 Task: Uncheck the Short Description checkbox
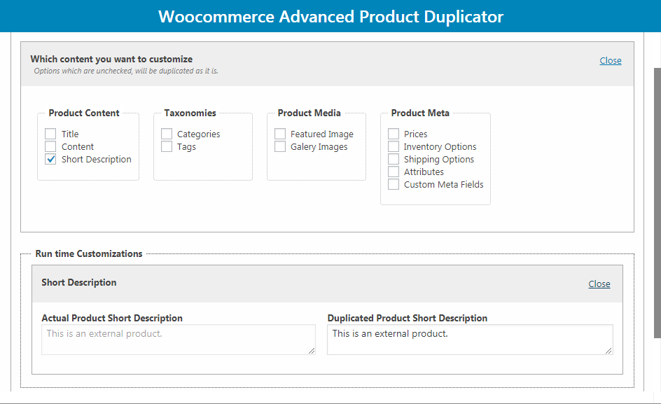[x=50, y=160]
